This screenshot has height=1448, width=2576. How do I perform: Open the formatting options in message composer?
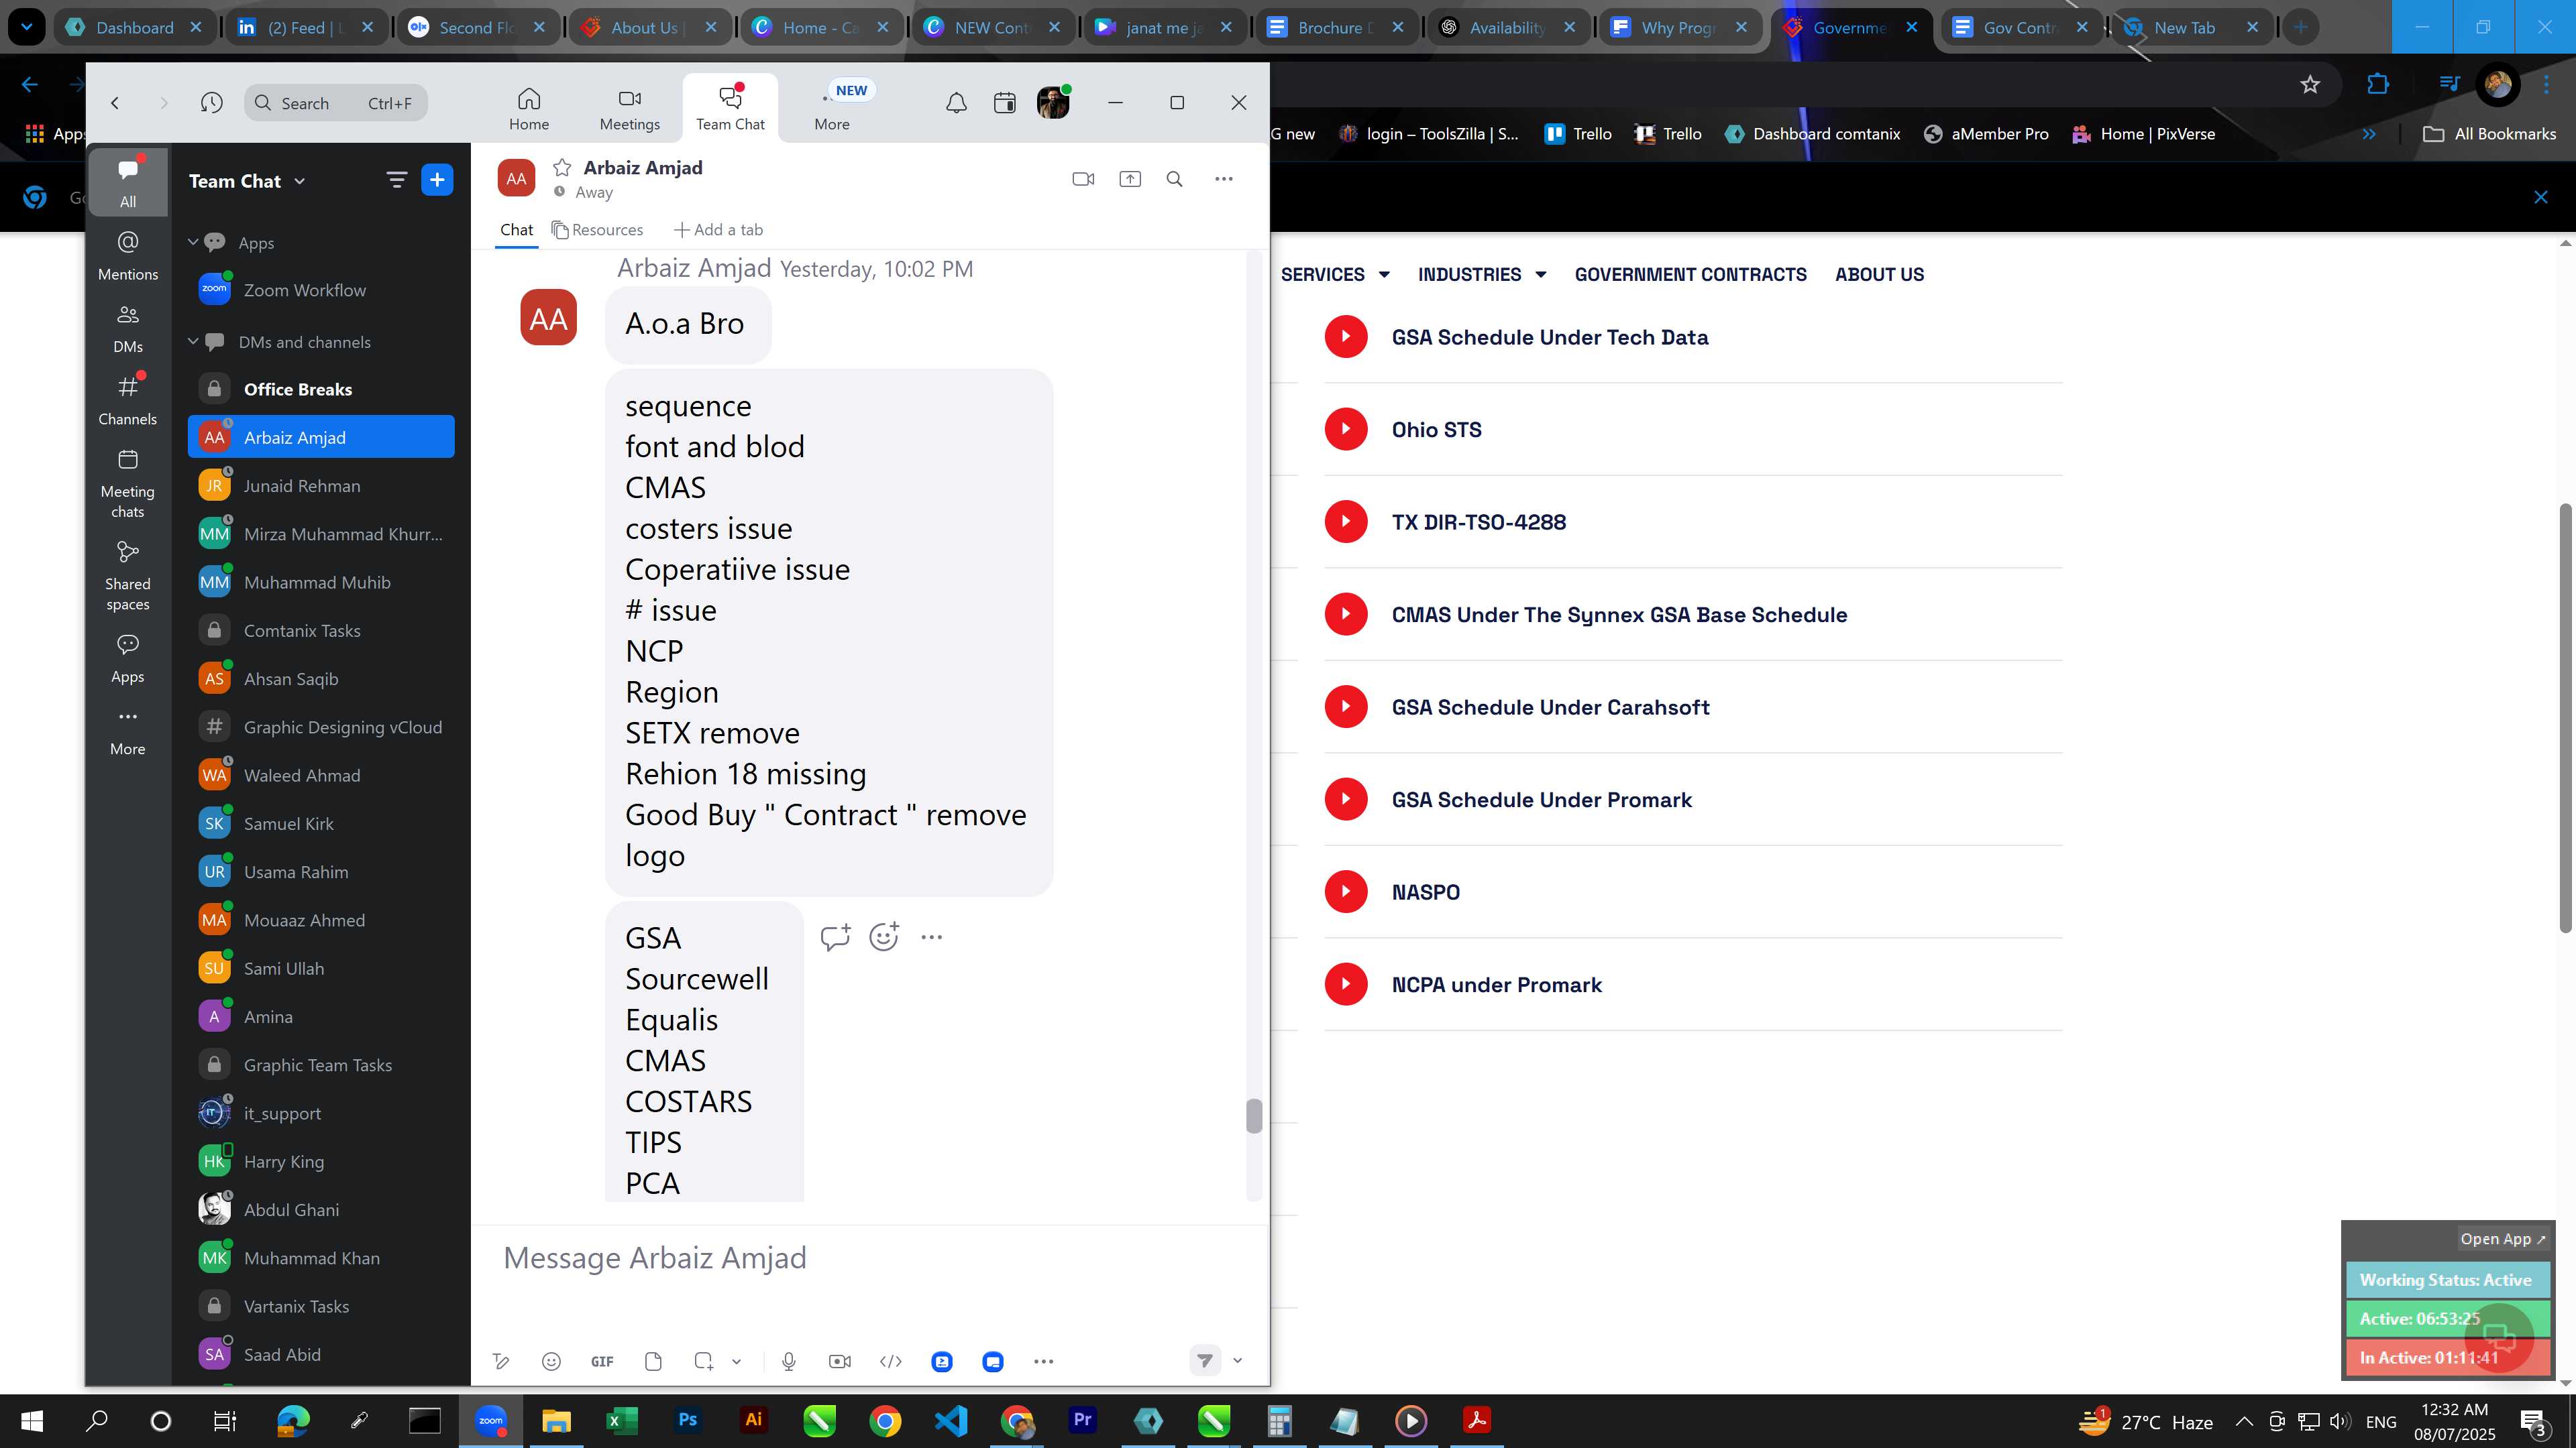click(501, 1361)
